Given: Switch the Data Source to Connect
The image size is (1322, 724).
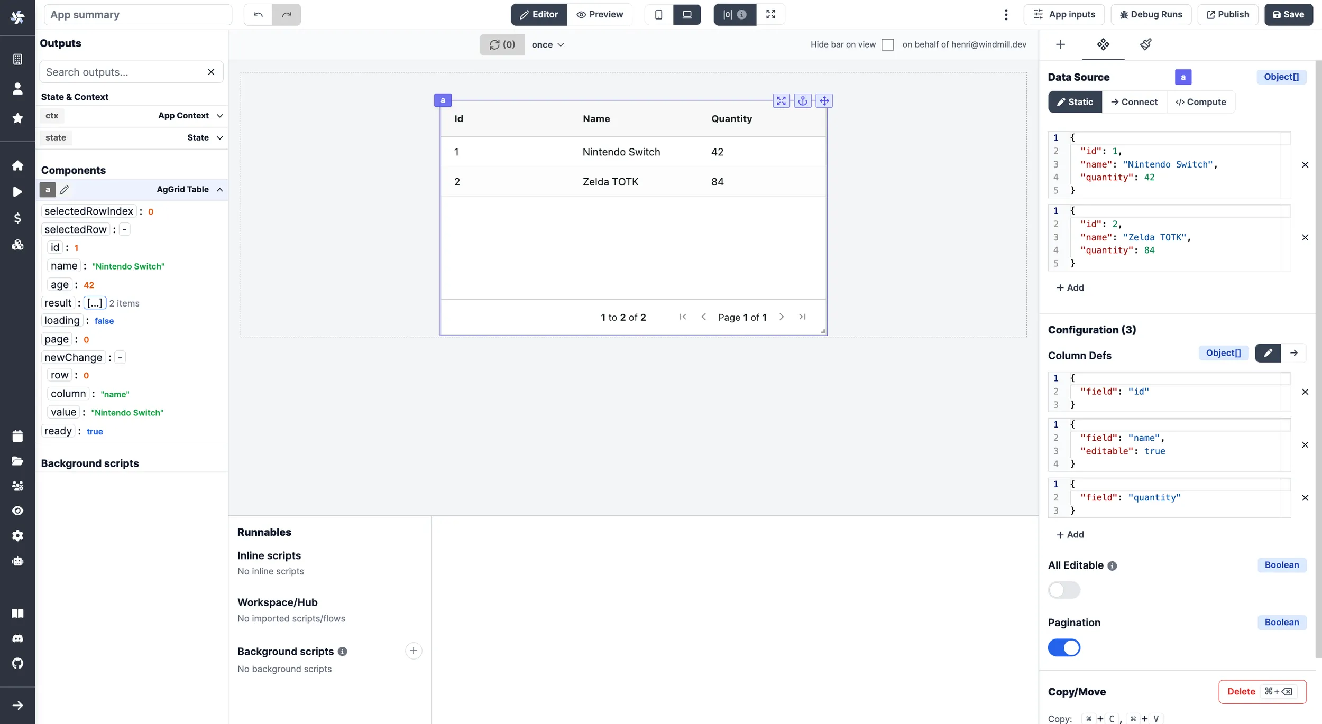Looking at the screenshot, I should [1134, 101].
